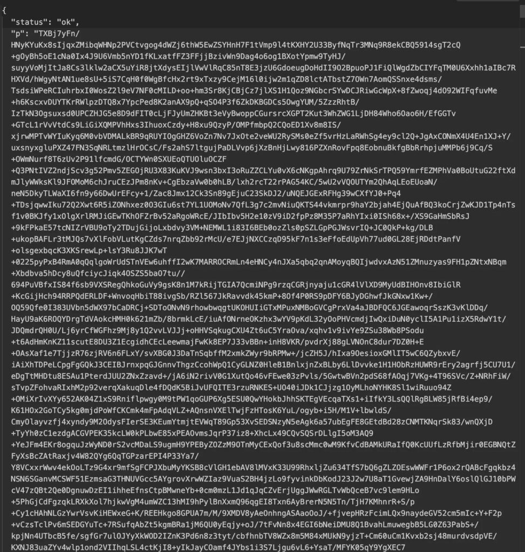Click the line starting with suyyVoMjItJa8Cs3

[x=263, y=68]
